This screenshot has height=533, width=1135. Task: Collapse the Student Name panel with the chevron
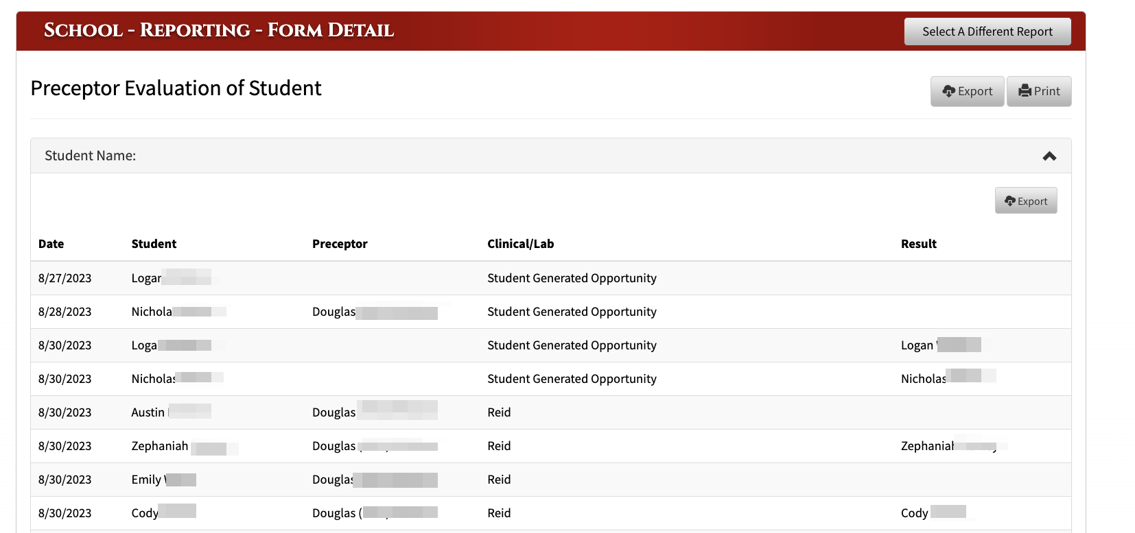(x=1049, y=156)
